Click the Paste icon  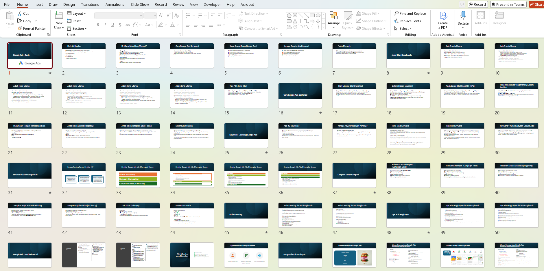tap(10, 16)
